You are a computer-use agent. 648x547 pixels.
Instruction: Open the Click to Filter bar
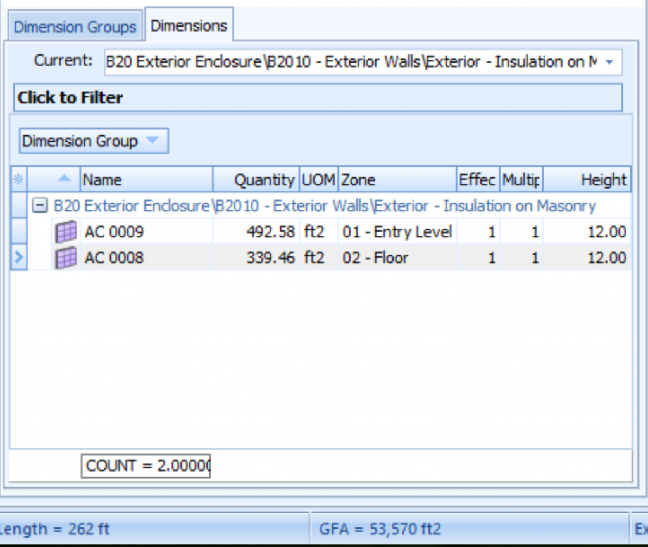pyautogui.click(x=318, y=97)
